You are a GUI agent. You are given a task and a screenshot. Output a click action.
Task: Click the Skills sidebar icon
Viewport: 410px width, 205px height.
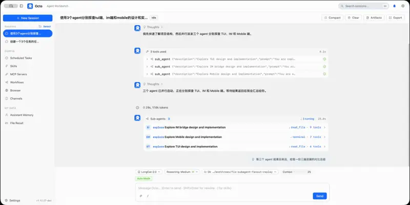pos(7,66)
